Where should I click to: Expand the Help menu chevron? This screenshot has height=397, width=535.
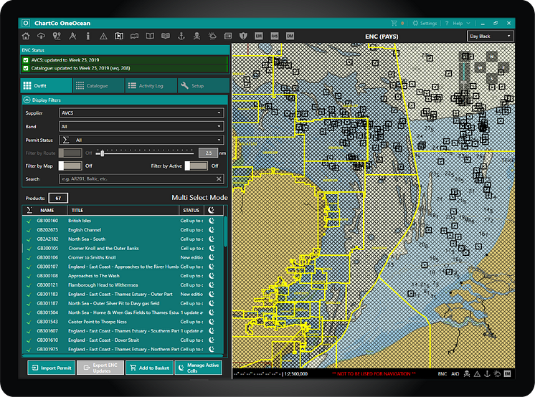pos(468,23)
